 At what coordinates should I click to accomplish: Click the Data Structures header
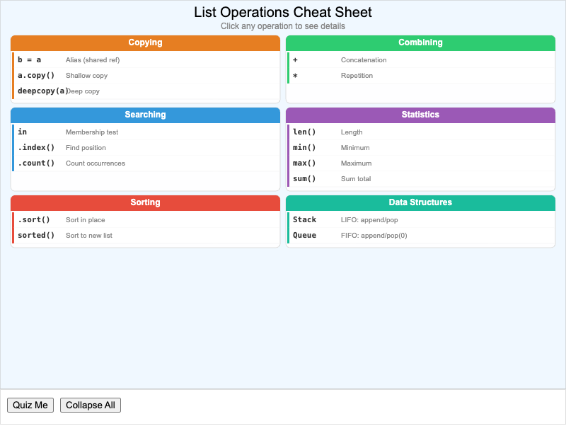[x=420, y=202]
